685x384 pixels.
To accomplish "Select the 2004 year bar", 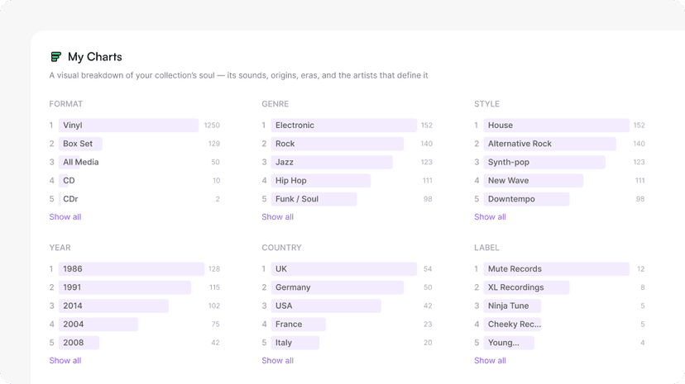I will click(98, 325).
